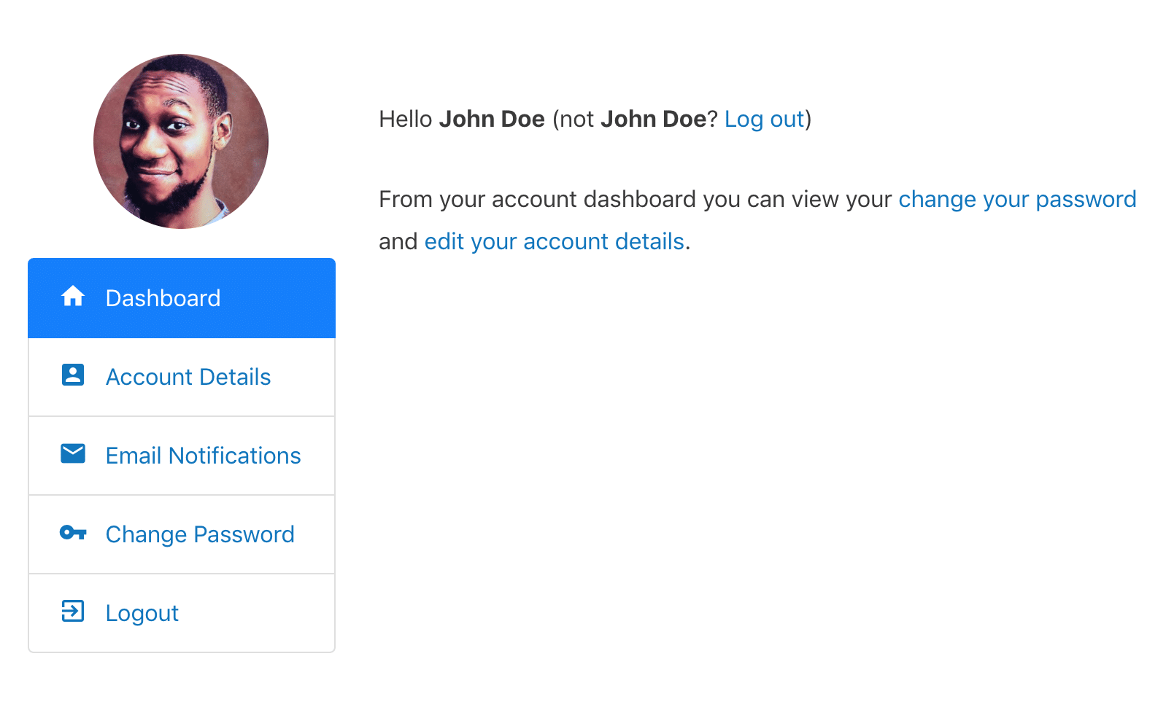
Task: Click the word 'Hello' in the greeting
Action: [406, 119]
